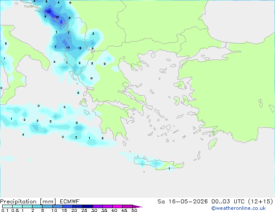Click the "35" legend scale label
The width and height of the screenshot is (275, 212).
click(104, 210)
